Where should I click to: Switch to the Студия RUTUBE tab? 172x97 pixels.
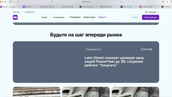(146, 7)
